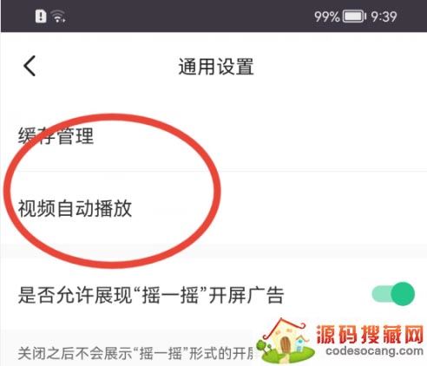Tap the SIM alert status icon
427x366 pixels.
(41, 16)
